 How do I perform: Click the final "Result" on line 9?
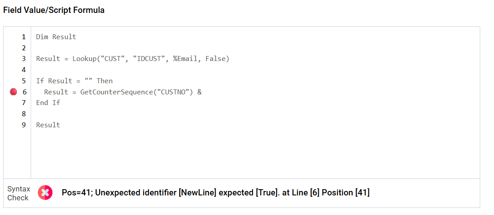pyautogui.click(x=48, y=125)
